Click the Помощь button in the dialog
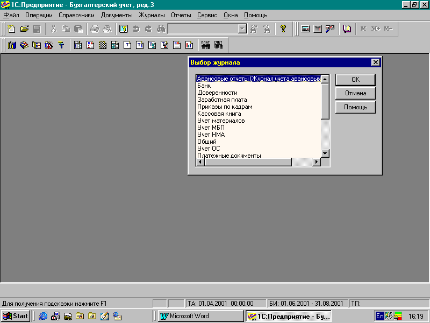 coord(355,107)
